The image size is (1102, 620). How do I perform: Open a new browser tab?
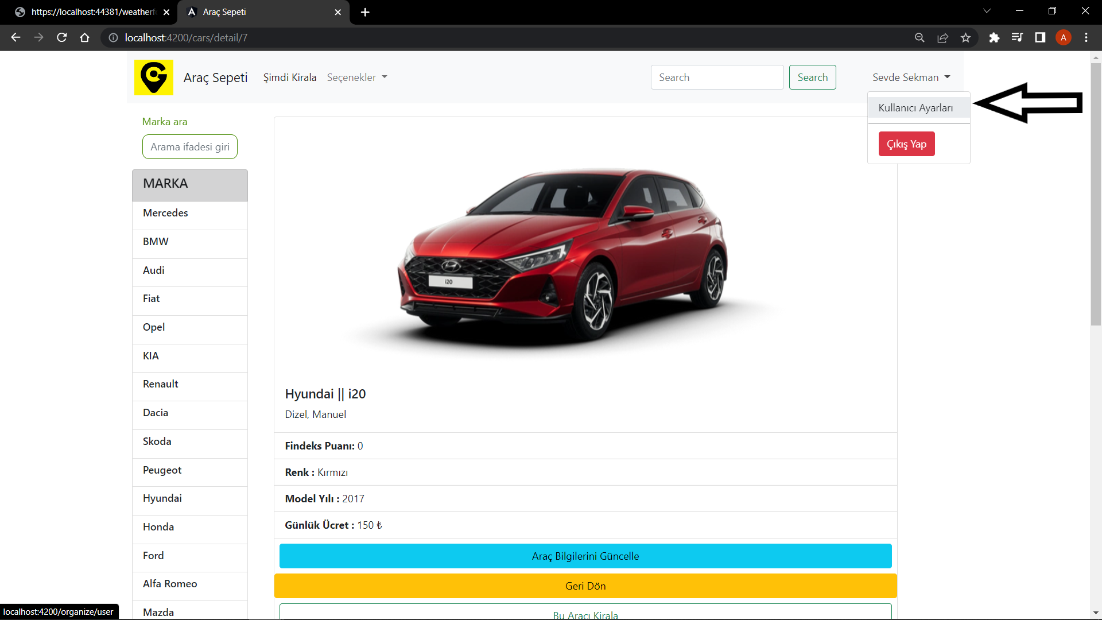click(365, 12)
